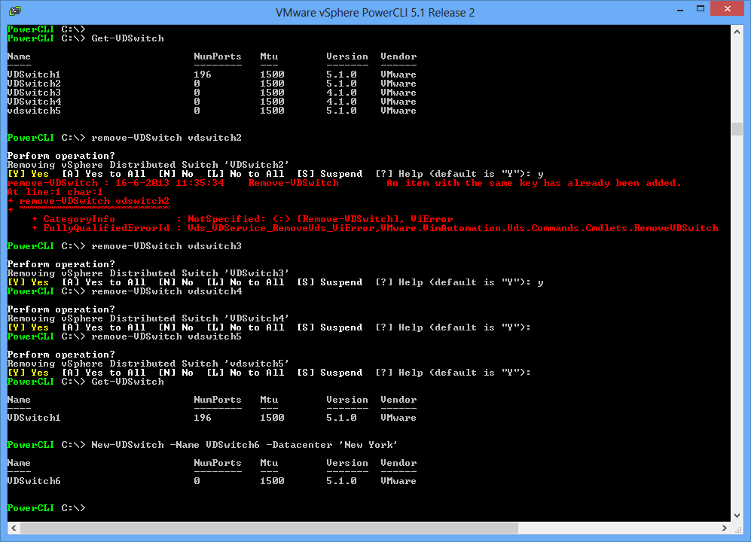Click text "Removing vSphere Distributed Switch 'vdswitch5'"
Screen dimensions: 751x542
click(148, 364)
